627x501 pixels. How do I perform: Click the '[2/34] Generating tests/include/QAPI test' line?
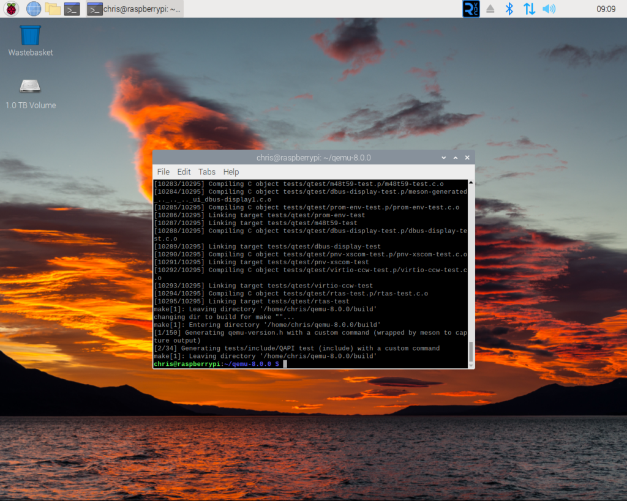pyautogui.click(x=297, y=349)
